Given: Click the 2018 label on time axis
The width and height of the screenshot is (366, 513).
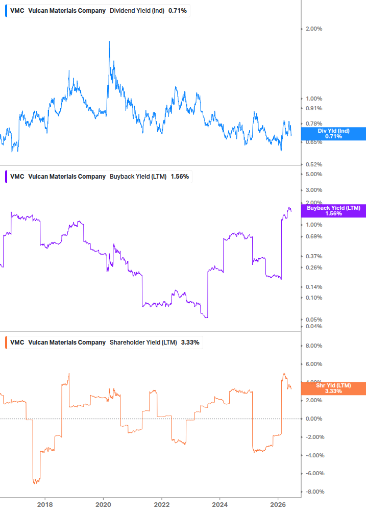Looking at the screenshot, I should coord(45,504).
